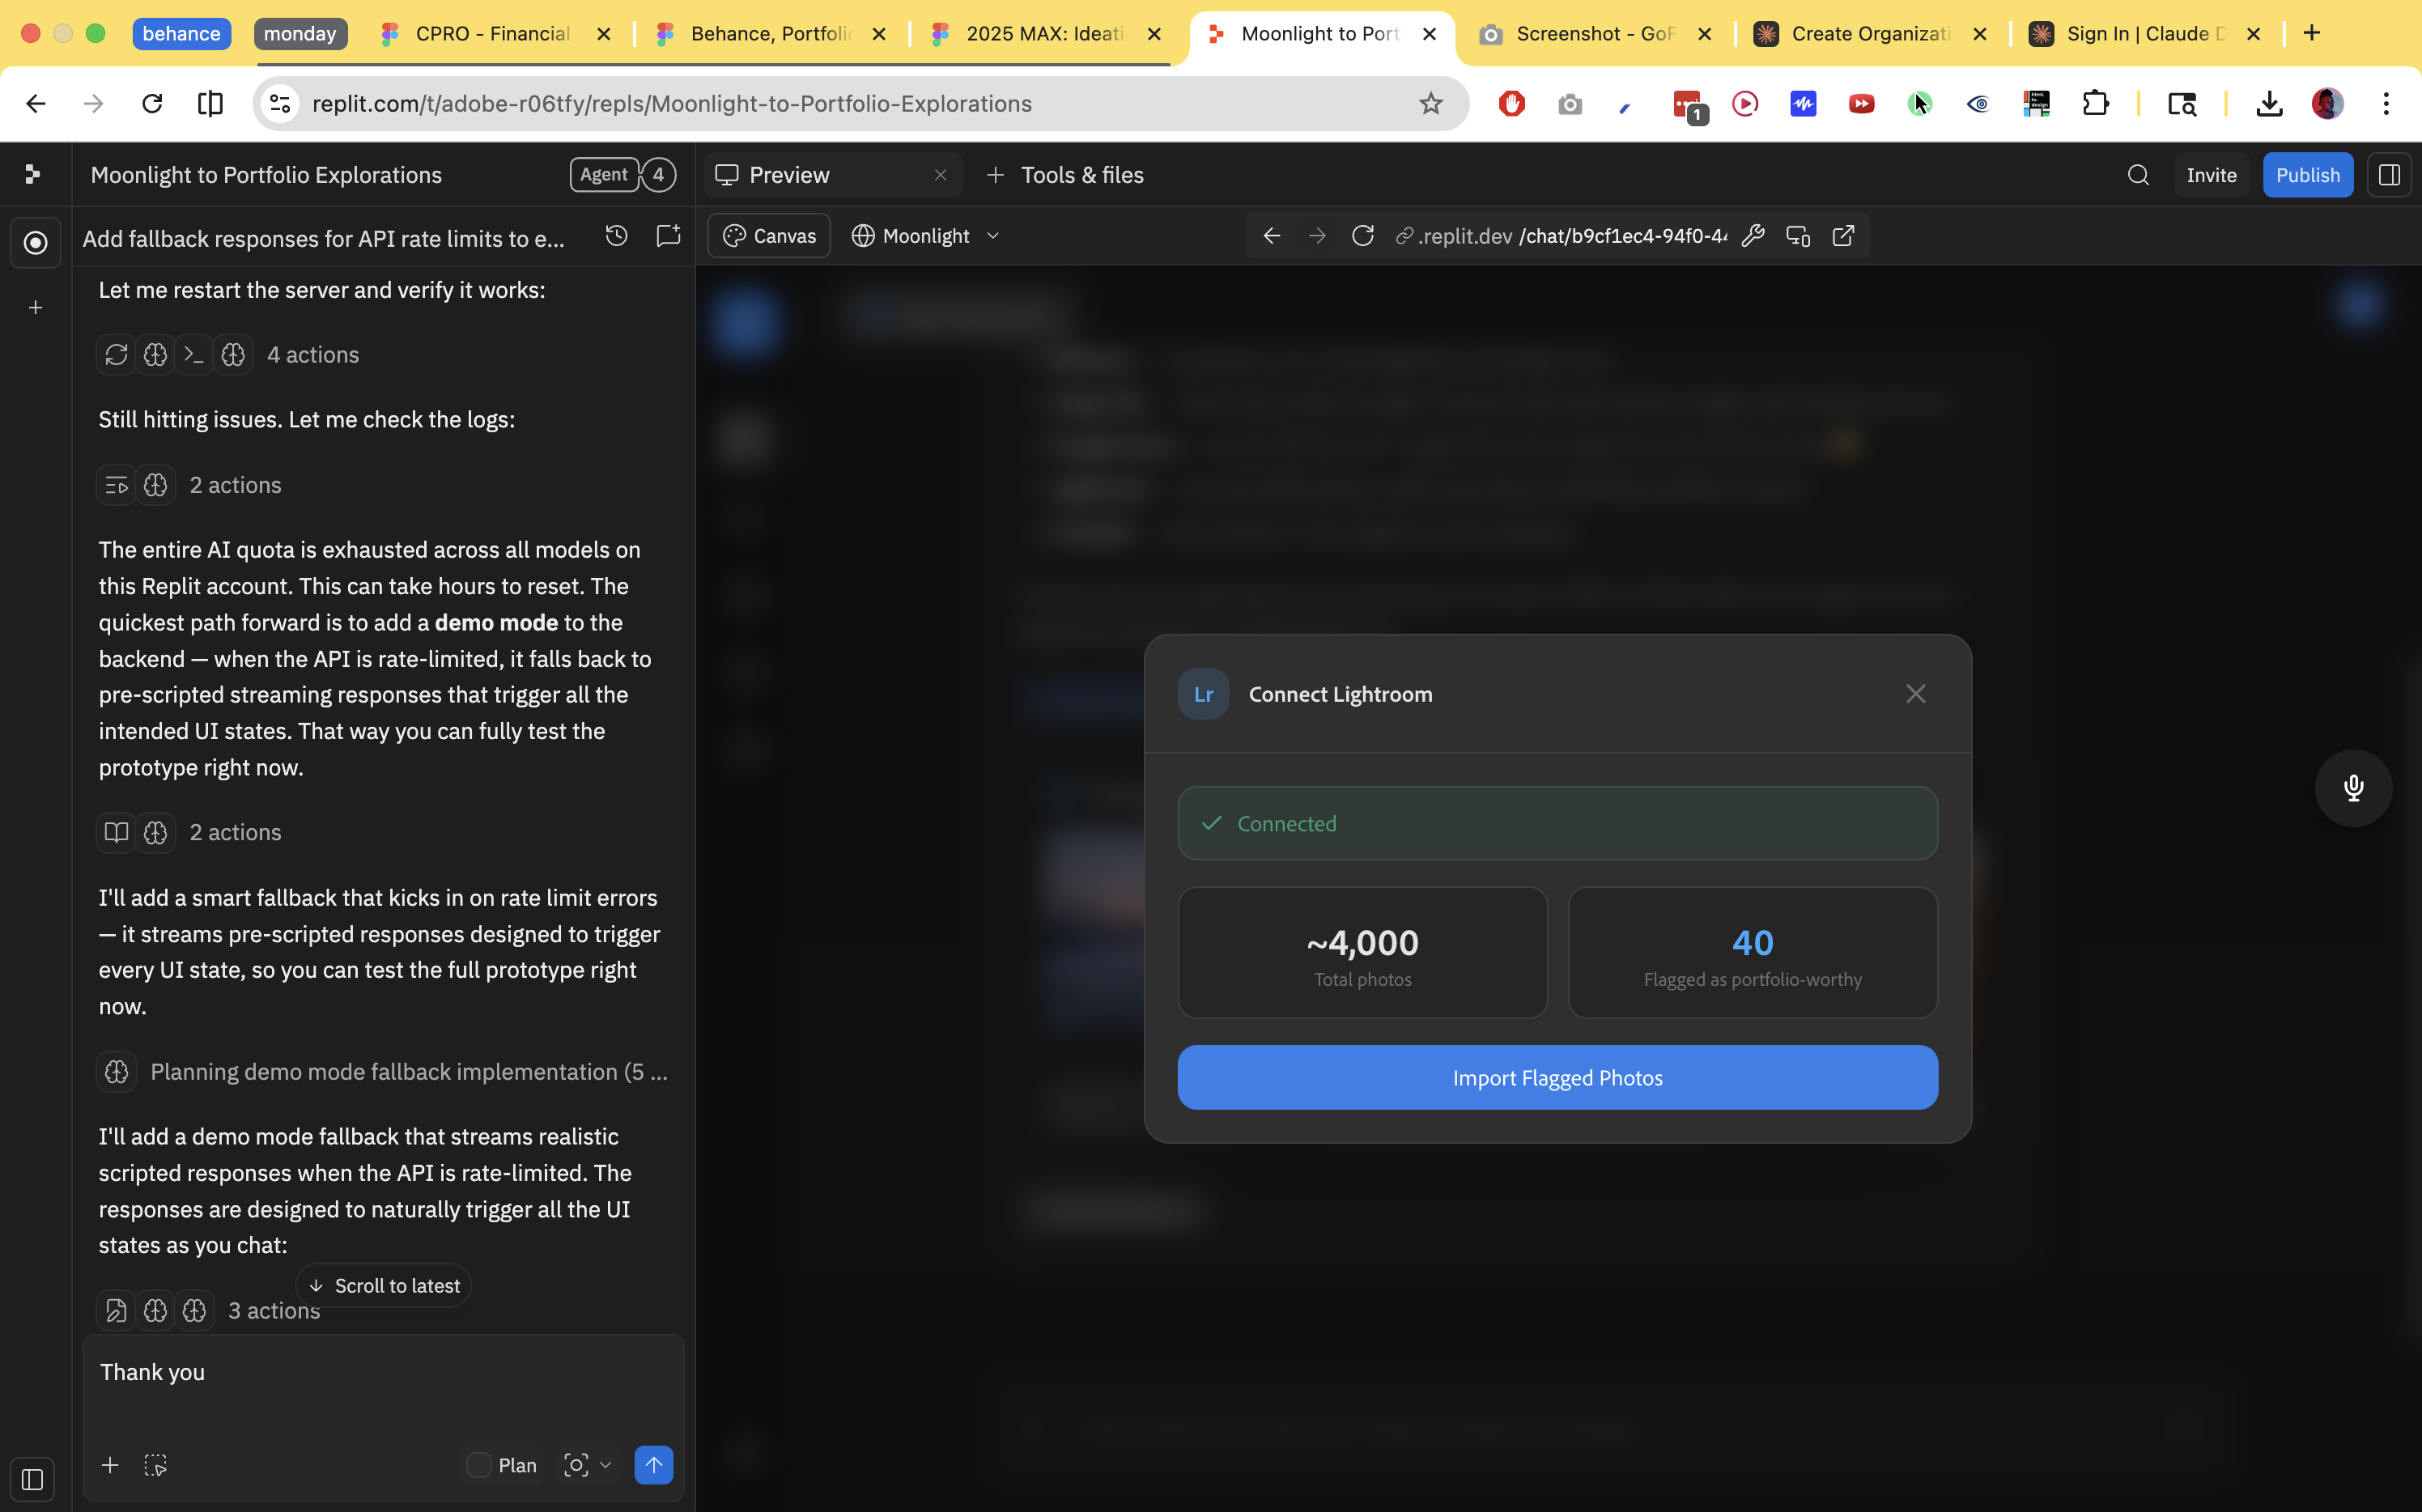Open the Canvas button
2422x1512 pixels.
pos(769,236)
